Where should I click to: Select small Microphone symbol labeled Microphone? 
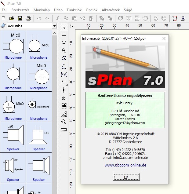39,107
